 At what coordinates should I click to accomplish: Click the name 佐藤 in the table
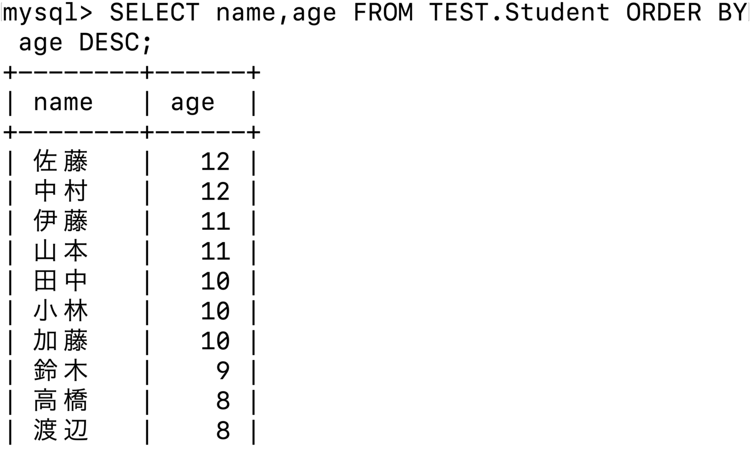click(x=61, y=161)
